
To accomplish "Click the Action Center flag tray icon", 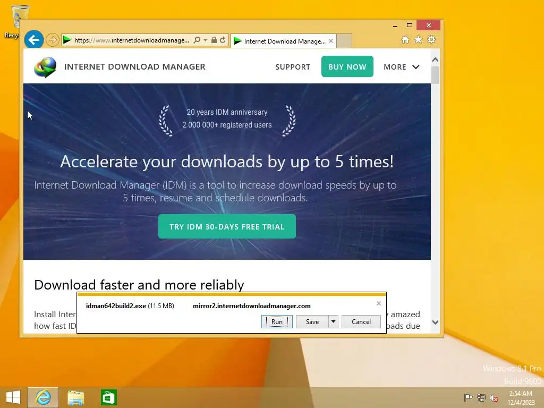I will [x=468, y=397].
